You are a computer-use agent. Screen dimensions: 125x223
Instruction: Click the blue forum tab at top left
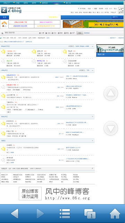(x=5, y=17)
